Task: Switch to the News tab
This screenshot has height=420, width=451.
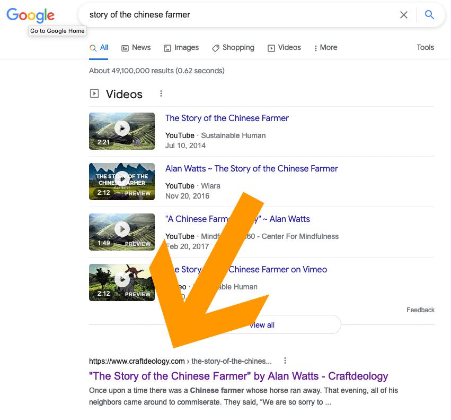Action: pos(136,47)
